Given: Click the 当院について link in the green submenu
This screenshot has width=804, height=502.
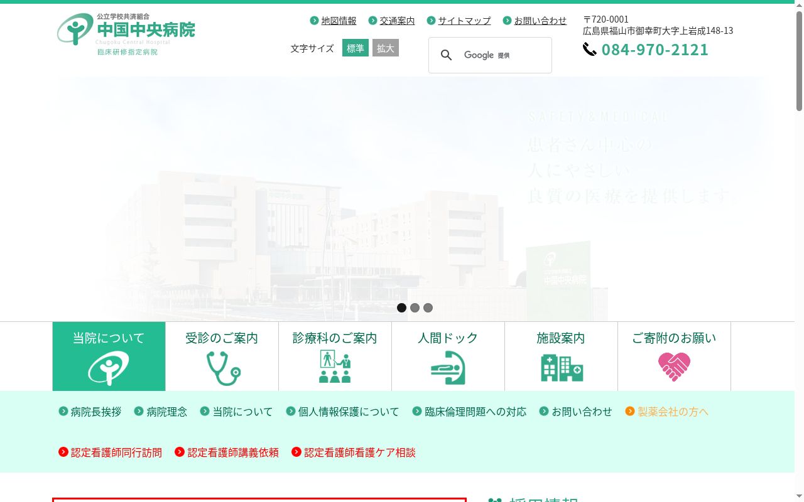Looking at the screenshot, I should [242, 412].
